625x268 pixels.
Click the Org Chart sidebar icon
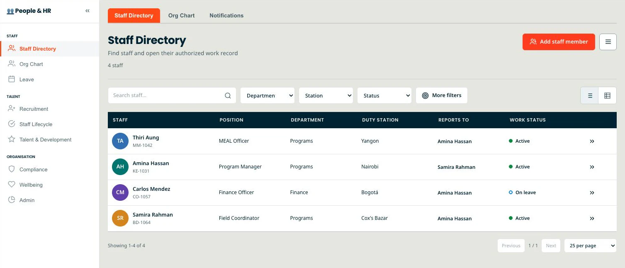click(x=12, y=64)
